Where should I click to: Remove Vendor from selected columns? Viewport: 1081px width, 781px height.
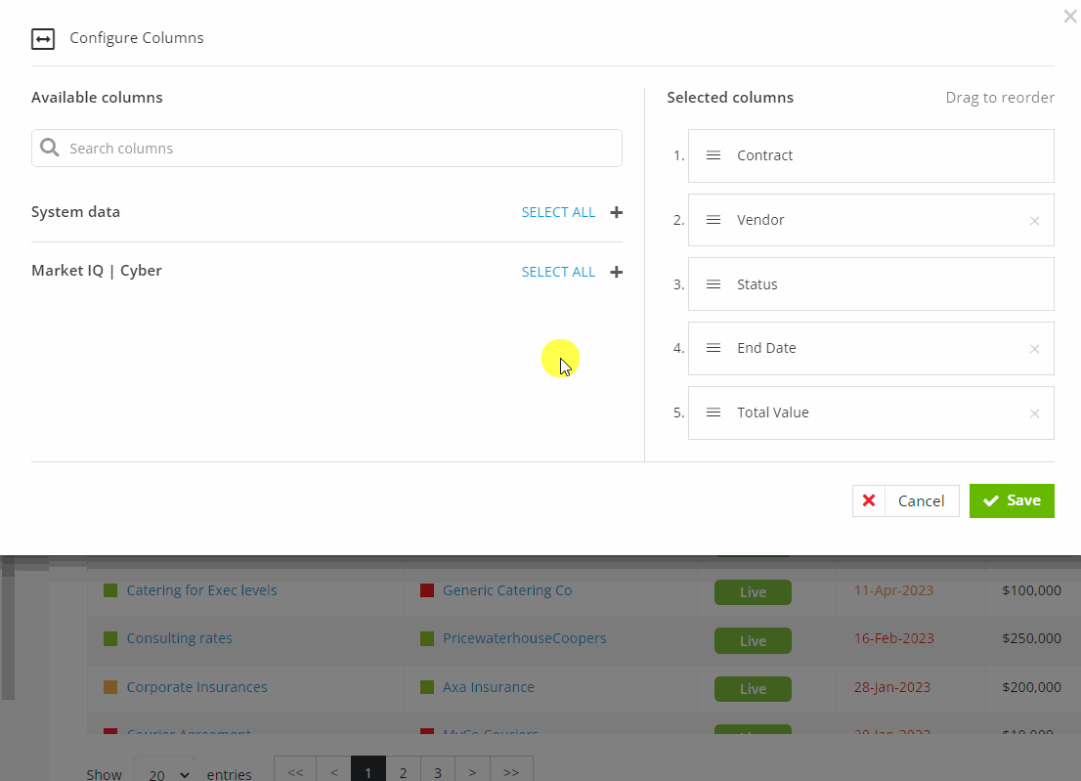1034,221
